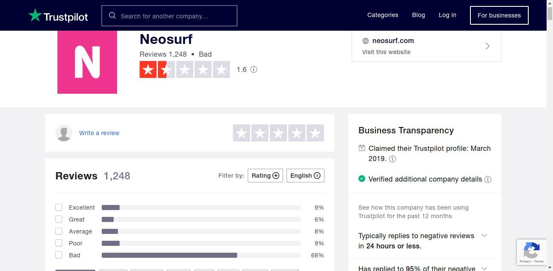553x271 pixels.
Task: Open the Rating filter dropdown
Action: [265, 176]
